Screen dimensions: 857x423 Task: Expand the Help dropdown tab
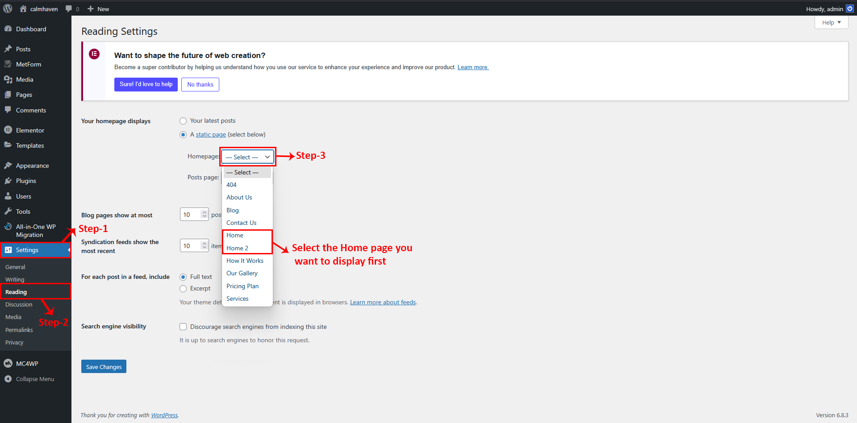point(831,22)
